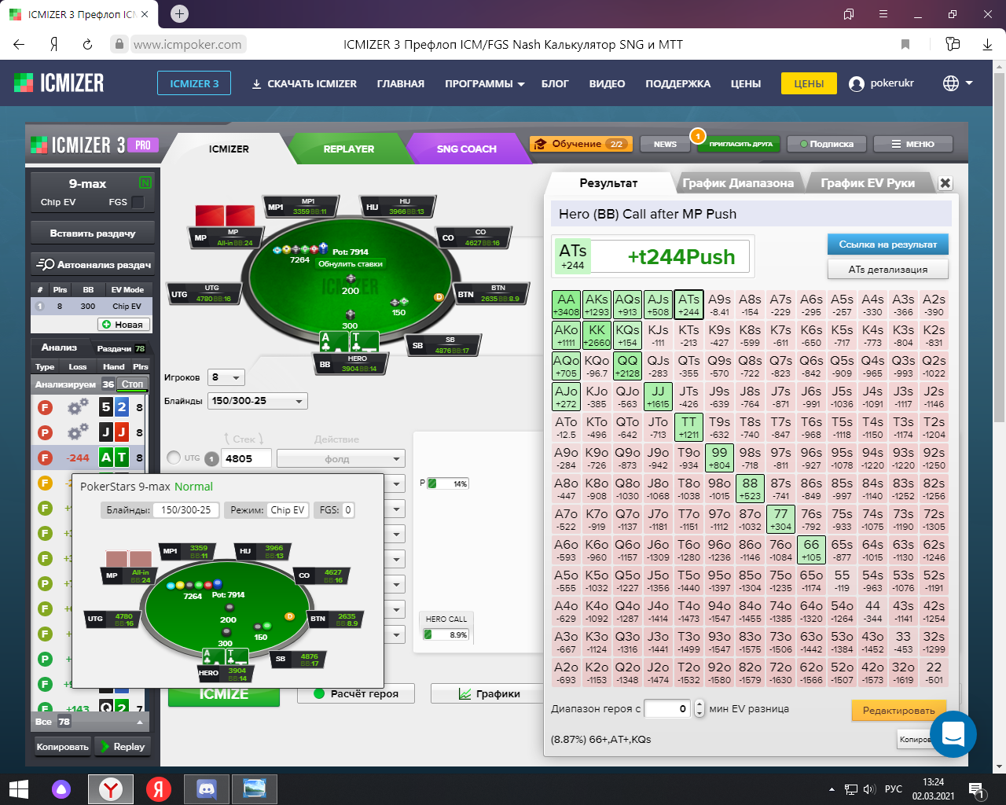Open the Photos app icon in the taskbar
Viewport: 1006px width, 805px height.
pos(254,789)
